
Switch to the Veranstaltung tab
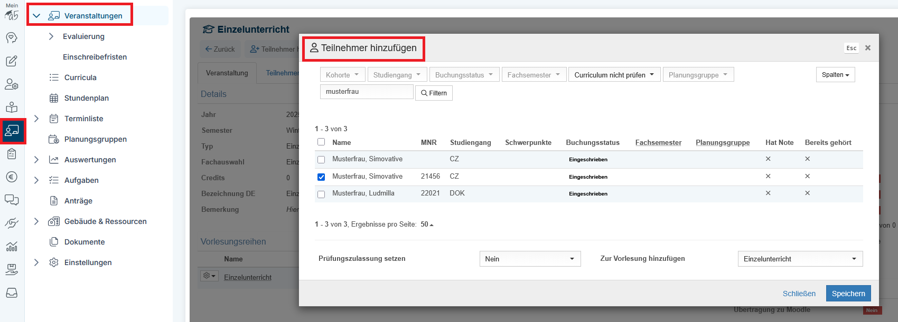pos(227,73)
